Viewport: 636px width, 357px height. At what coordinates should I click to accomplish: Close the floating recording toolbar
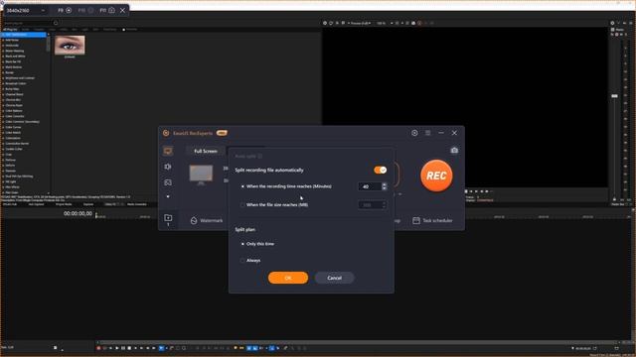coord(122,10)
